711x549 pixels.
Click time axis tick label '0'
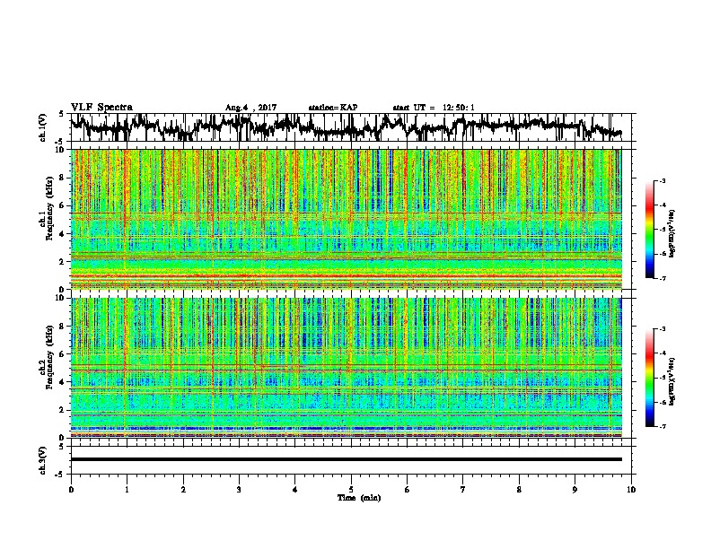(x=71, y=490)
